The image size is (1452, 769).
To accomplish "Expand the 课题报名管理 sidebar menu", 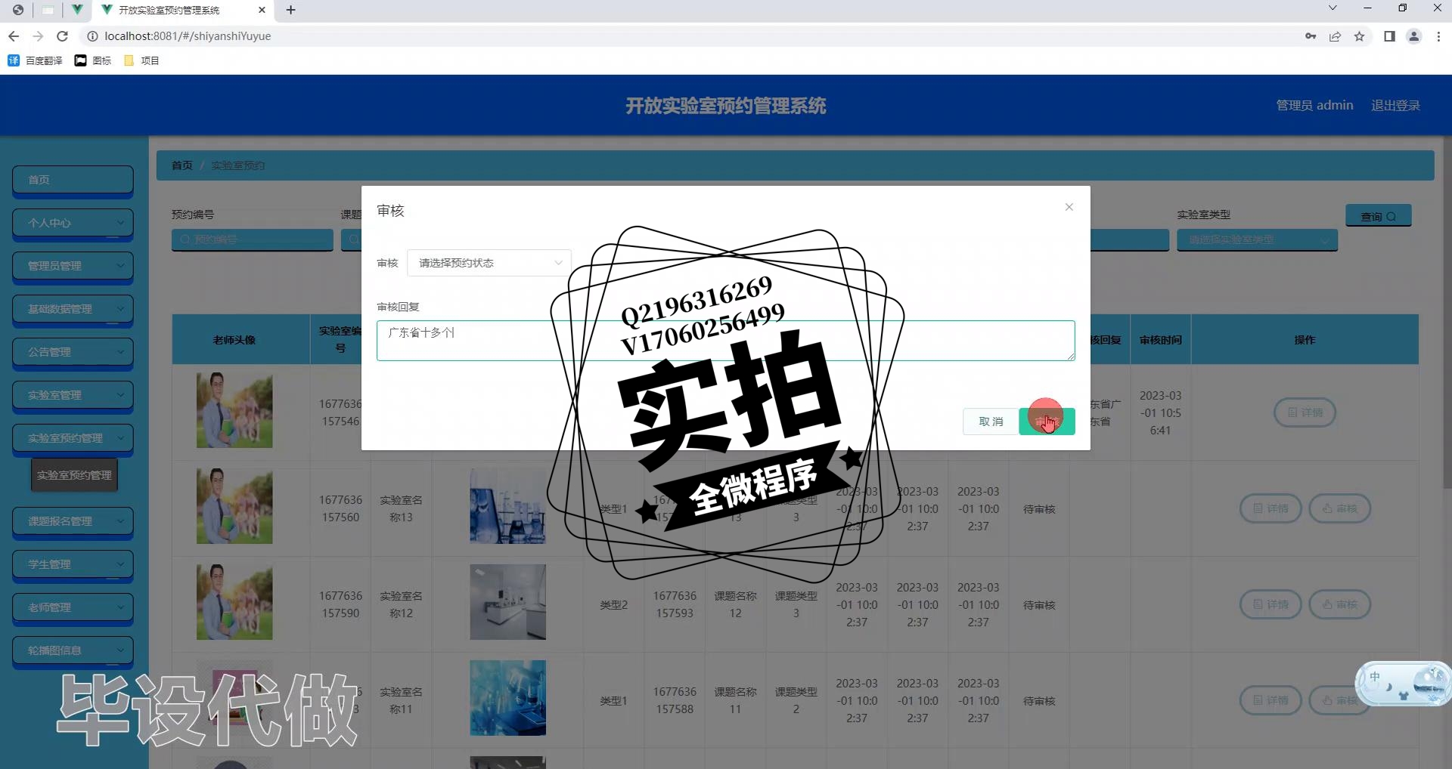I will (x=73, y=521).
